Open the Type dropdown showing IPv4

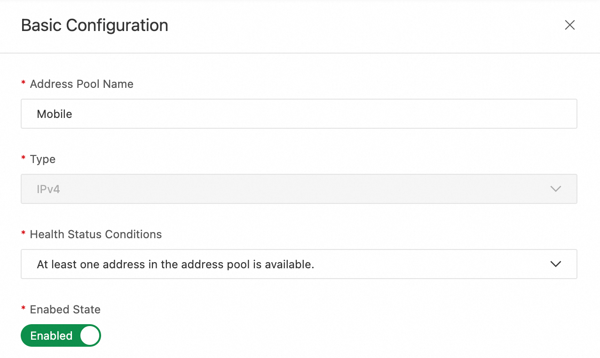point(299,189)
